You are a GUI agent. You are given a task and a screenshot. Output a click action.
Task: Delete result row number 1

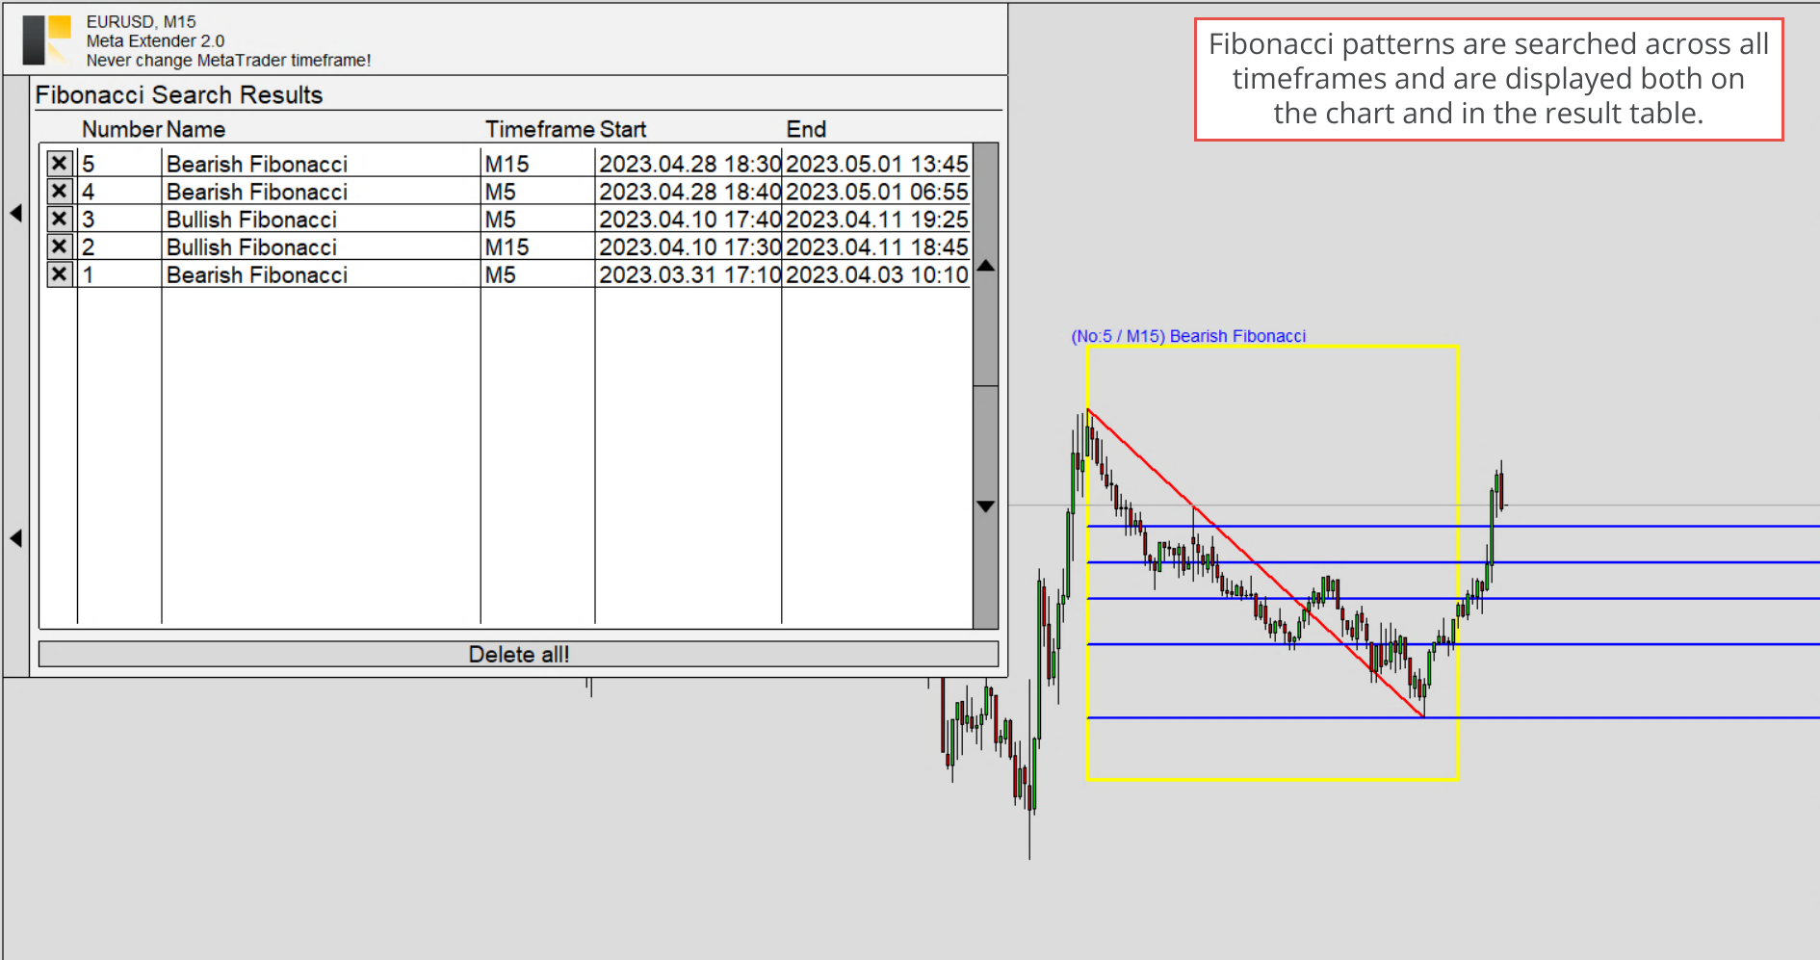pyautogui.click(x=59, y=274)
